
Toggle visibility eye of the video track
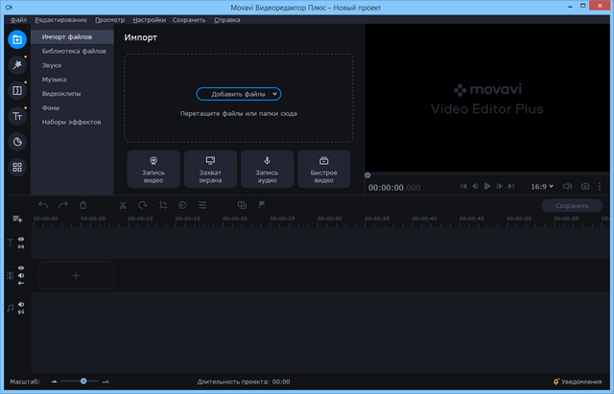click(x=21, y=268)
